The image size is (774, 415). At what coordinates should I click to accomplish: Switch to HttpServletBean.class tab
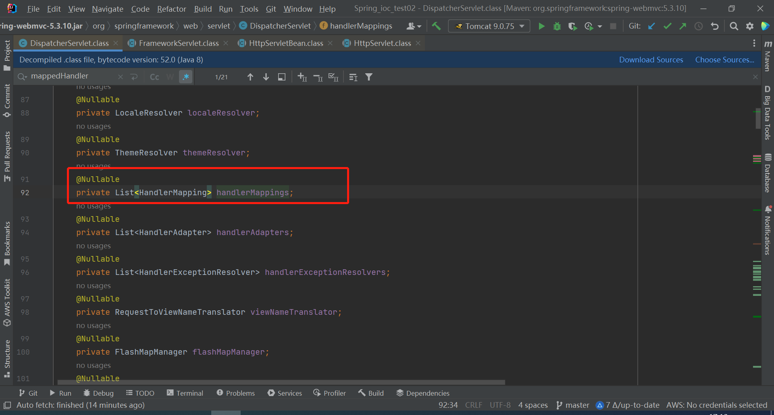tap(286, 43)
